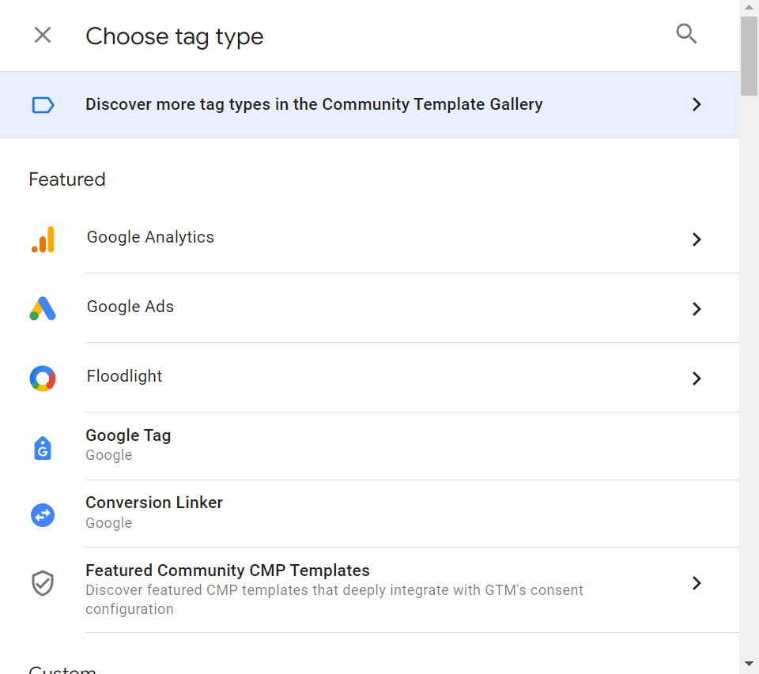The width and height of the screenshot is (759, 674).
Task: Open Community Template Gallery via banner chevron
Action: pos(697,104)
